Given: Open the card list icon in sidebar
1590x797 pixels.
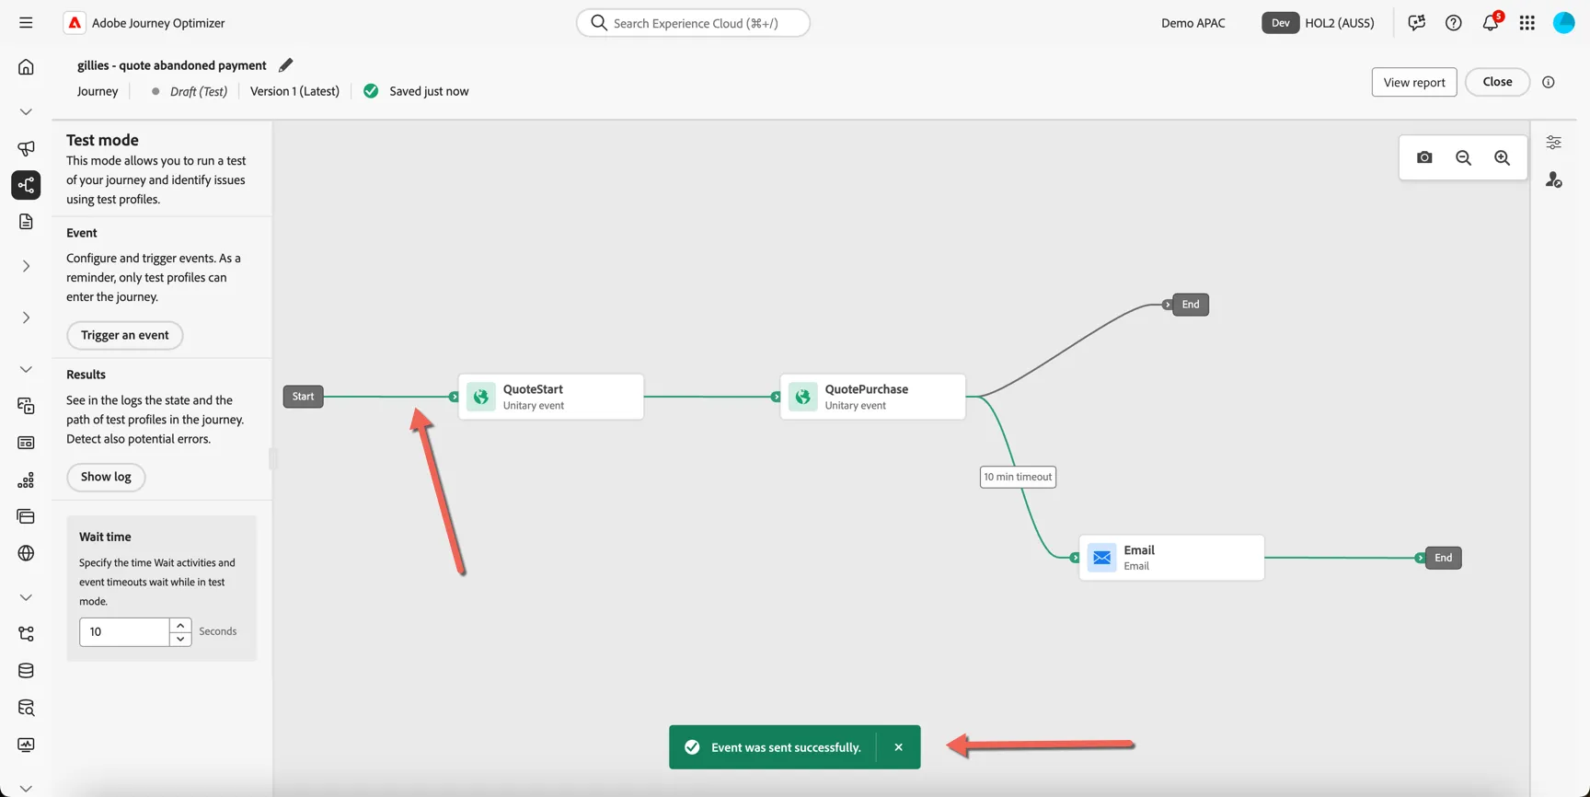Looking at the screenshot, I should click(26, 443).
